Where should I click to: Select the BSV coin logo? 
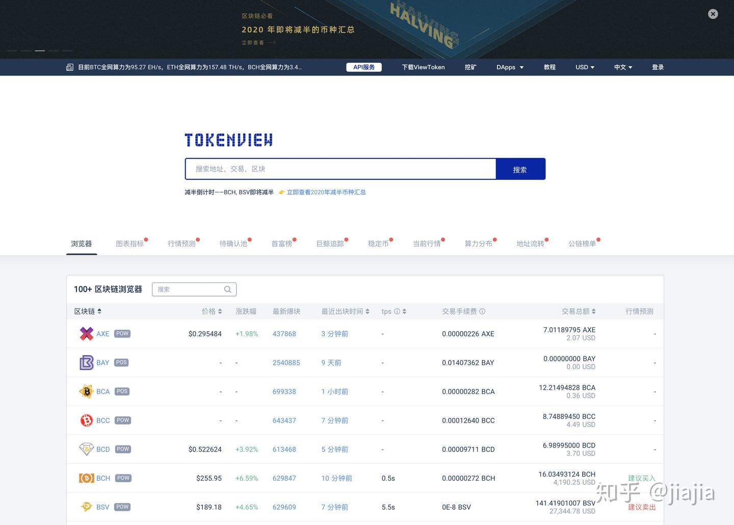87,507
